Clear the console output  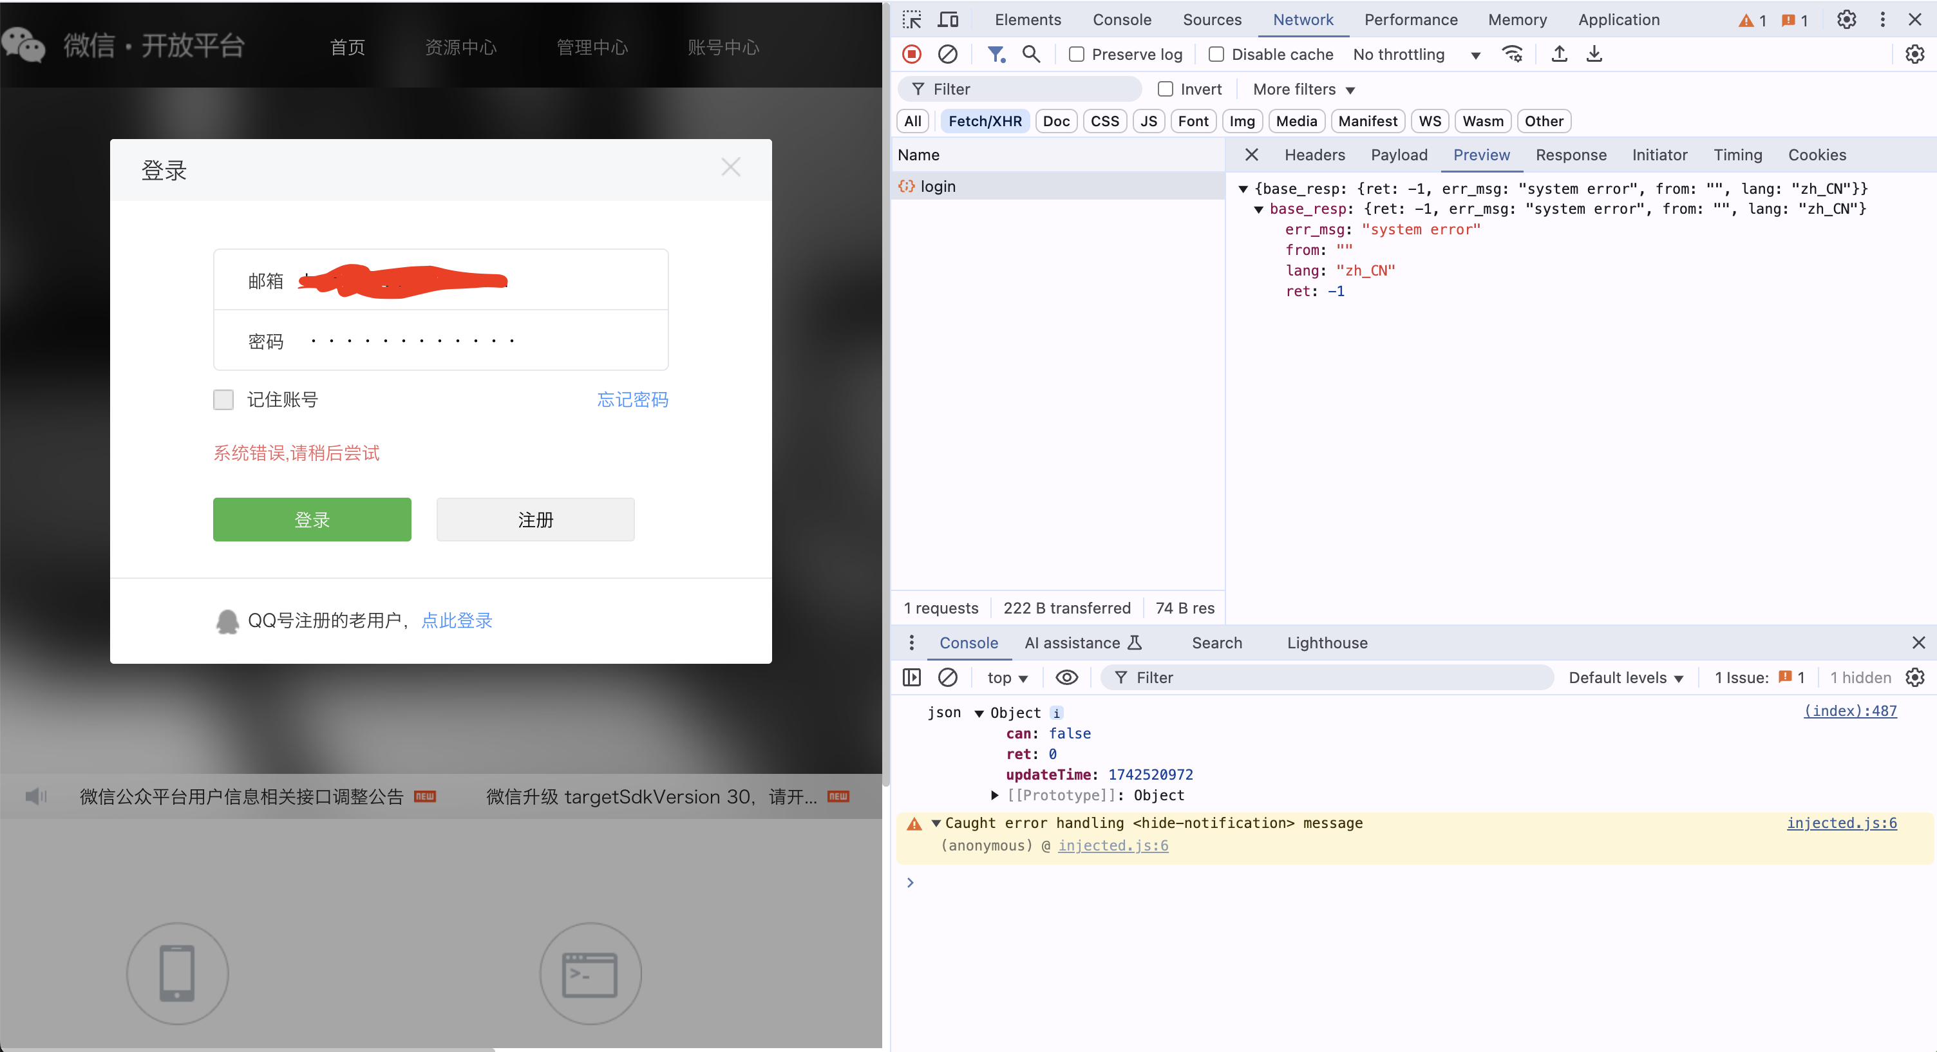[x=947, y=677]
